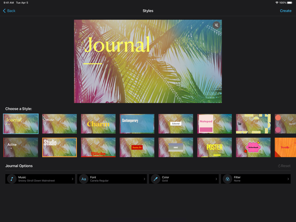Select the Slide style thumbnail
Image resolution: width=296 pixels, height=222 pixels.
point(98,148)
